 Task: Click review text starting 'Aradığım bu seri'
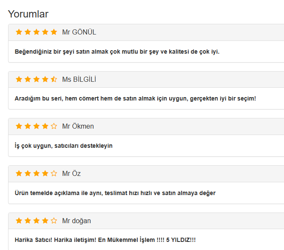pos(135,99)
